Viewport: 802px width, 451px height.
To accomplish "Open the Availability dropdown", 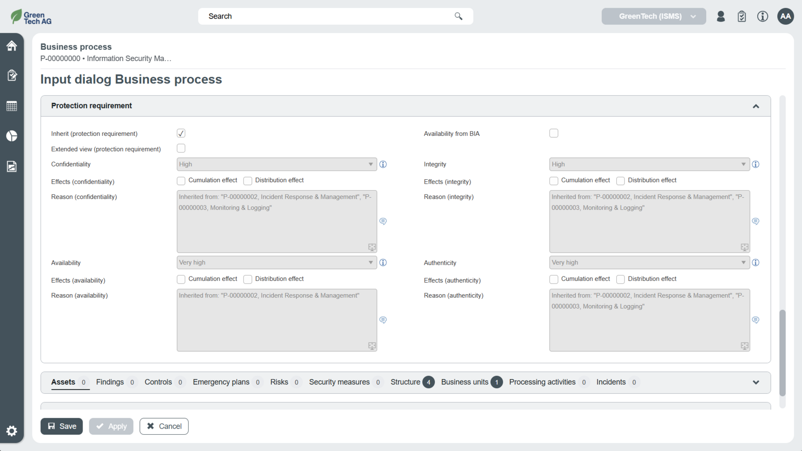I will [x=276, y=263].
